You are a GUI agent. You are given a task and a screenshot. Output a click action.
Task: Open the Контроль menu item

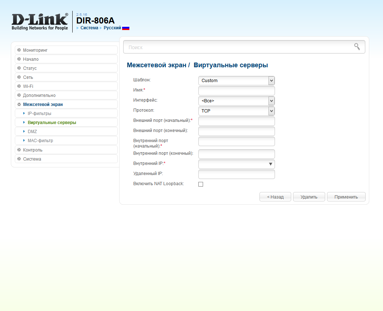[66, 150]
